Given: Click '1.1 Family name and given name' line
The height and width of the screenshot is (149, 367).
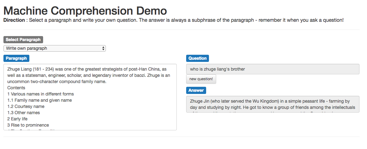Looking at the screenshot, I should coord(40,100).
